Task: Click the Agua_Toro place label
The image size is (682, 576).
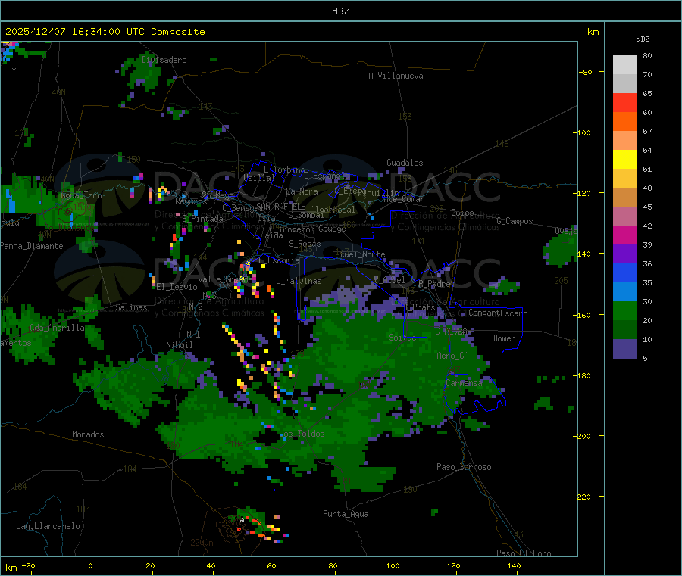Action: [82, 195]
